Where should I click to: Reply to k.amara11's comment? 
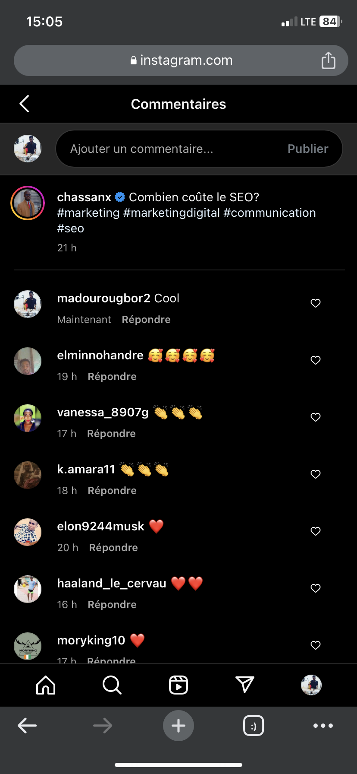point(112,491)
